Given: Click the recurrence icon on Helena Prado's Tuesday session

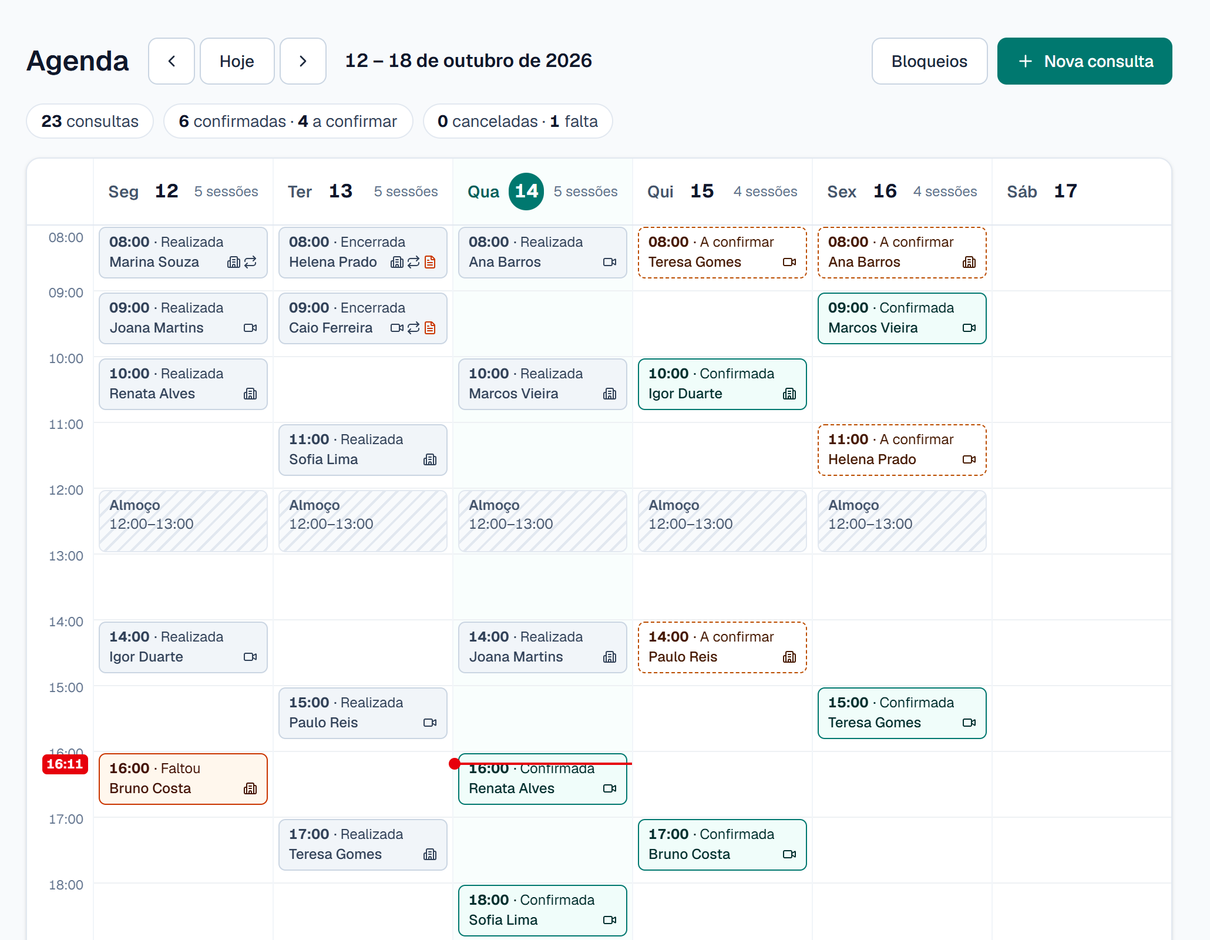Looking at the screenshot, I should click(x=414, y=262).
